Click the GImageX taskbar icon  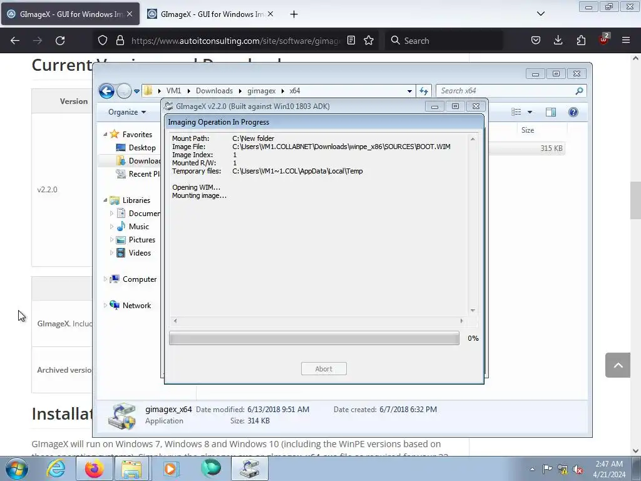(249, 468)
